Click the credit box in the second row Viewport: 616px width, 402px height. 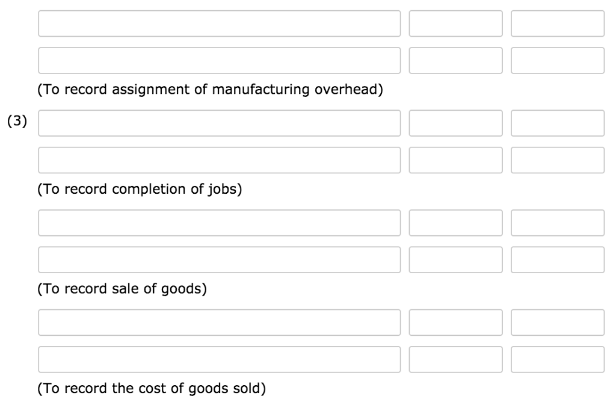coord(558,60)
